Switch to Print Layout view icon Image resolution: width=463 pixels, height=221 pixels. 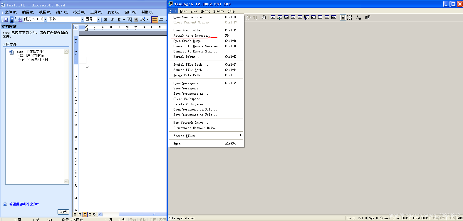pyautogui.click(x=85, y=214)
